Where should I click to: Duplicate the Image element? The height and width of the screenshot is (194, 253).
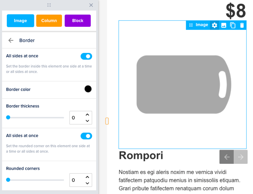[233, 25]
